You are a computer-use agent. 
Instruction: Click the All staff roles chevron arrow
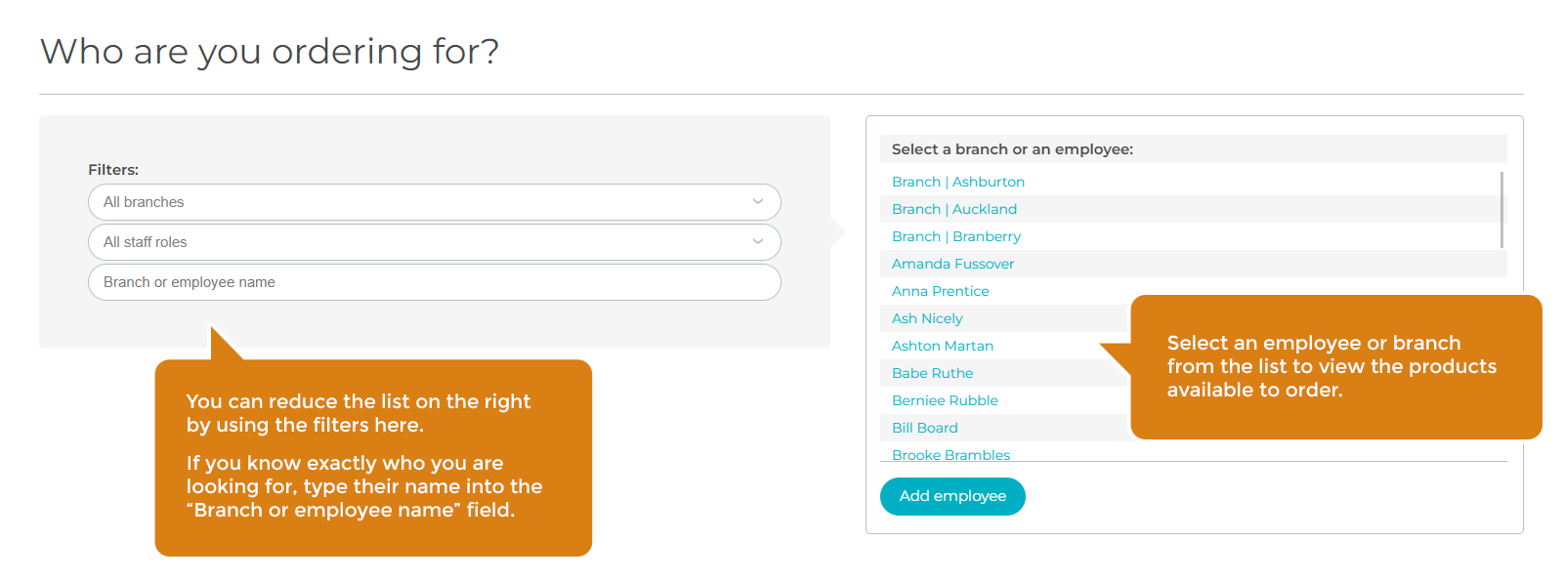[758, 242]
